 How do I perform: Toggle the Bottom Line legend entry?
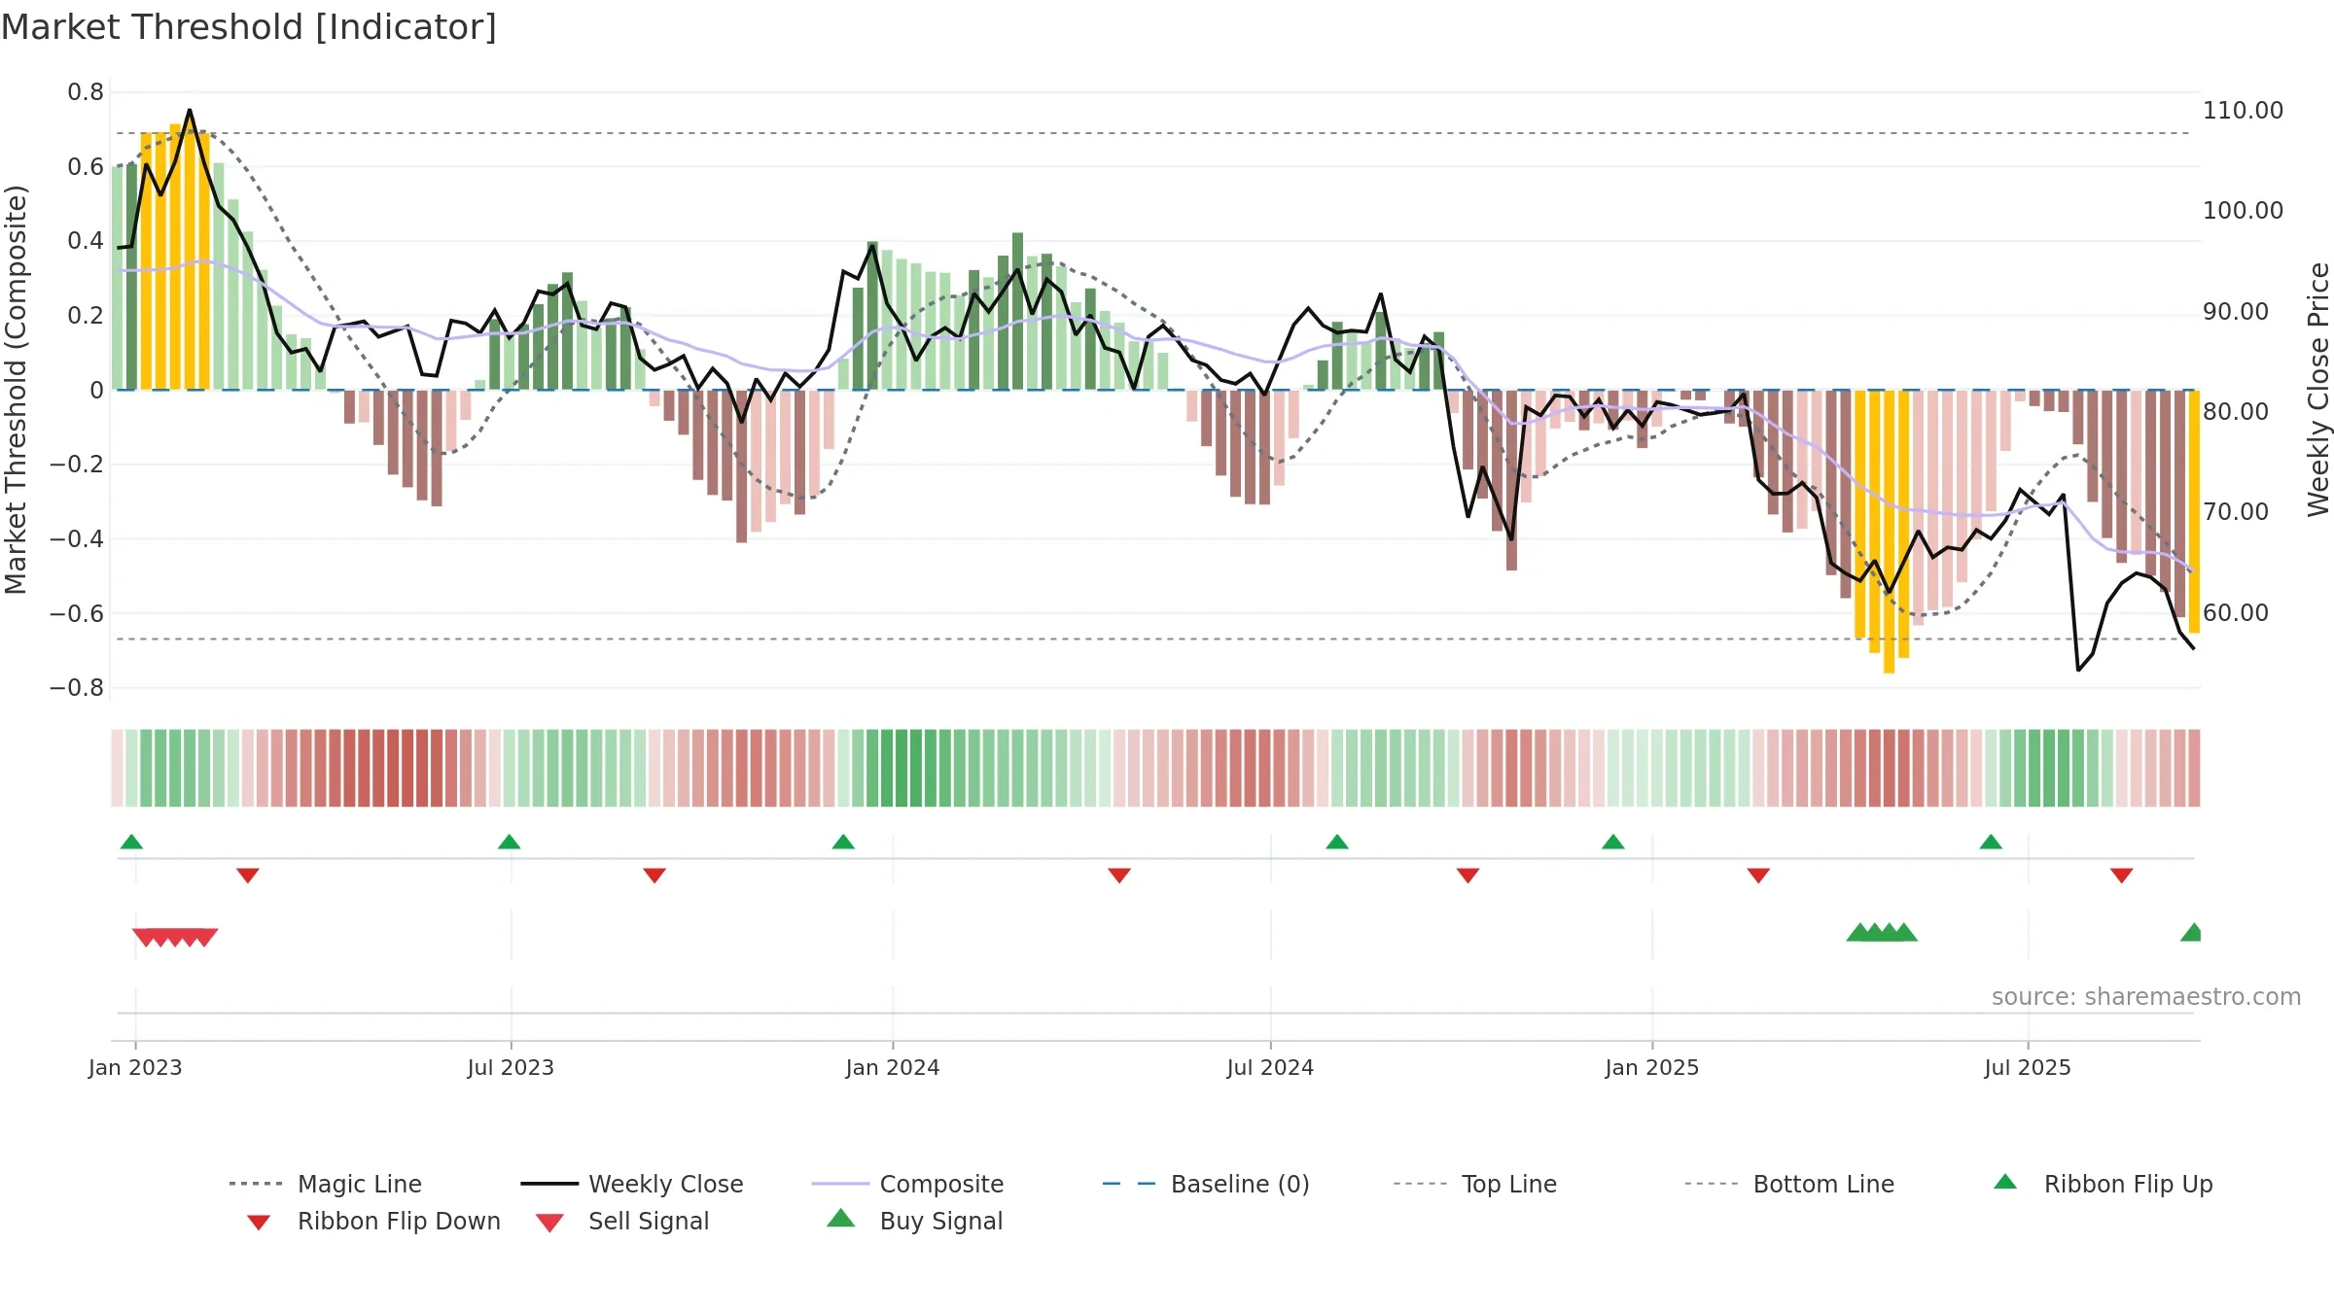tap(1789, 1184)
